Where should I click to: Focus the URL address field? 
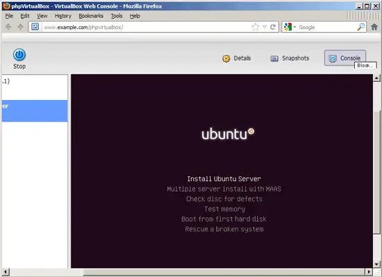(146, 27)
